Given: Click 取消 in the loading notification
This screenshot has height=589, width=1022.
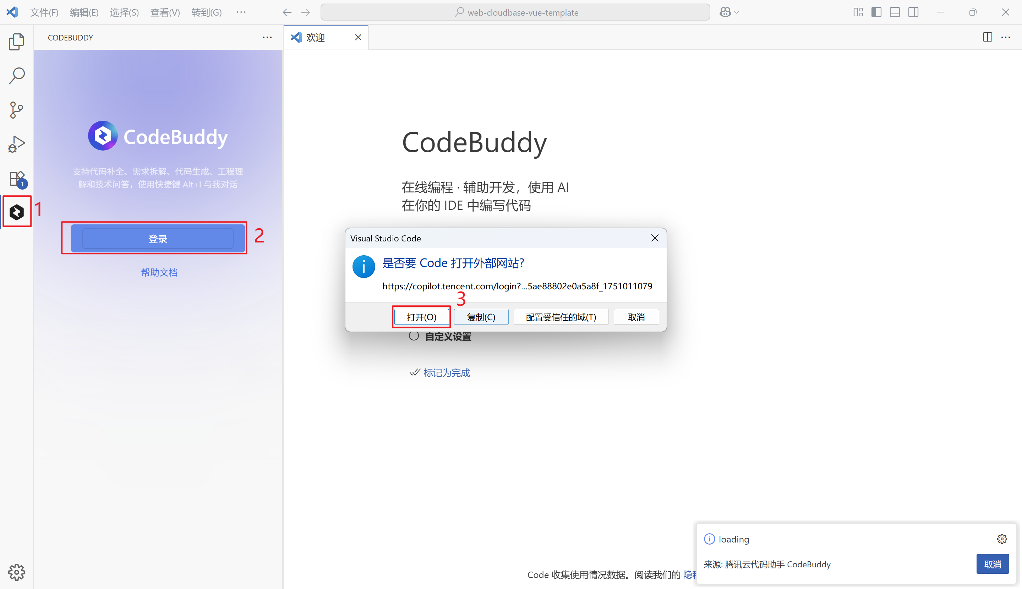Looking at the screenshot, I should (993, 564).
